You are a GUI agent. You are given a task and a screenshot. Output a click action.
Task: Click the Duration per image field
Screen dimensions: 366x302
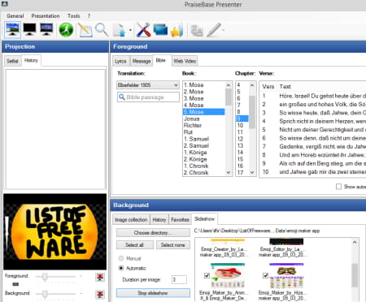179,279
